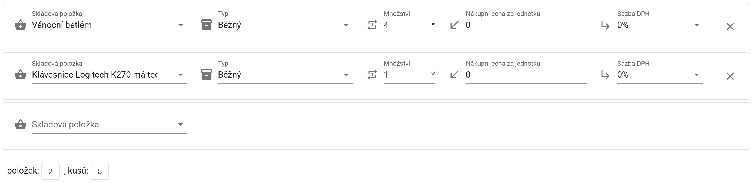Remove the Klávesnice Logitech K270 row
The image size is (752, 183).
730,76
